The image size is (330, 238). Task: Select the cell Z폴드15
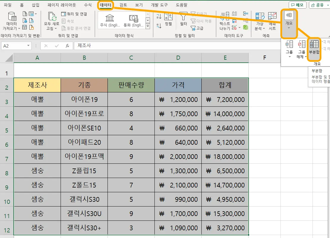pyautogui.click(x=84, y=185)
